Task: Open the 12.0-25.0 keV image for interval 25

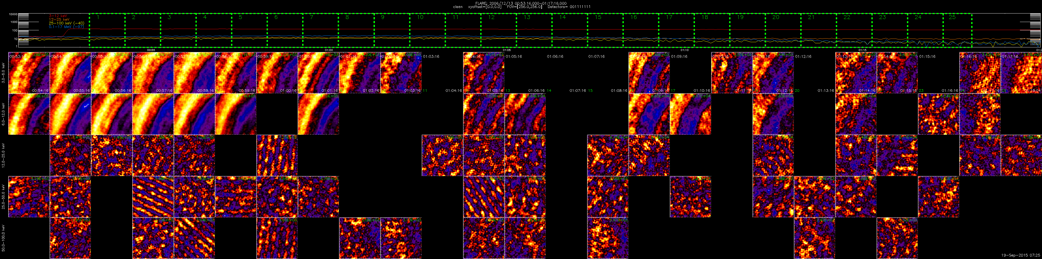Action: [1021, 156]
